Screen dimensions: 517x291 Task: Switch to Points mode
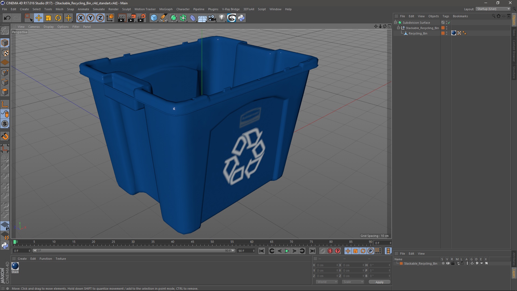click(x=5, y=72)
